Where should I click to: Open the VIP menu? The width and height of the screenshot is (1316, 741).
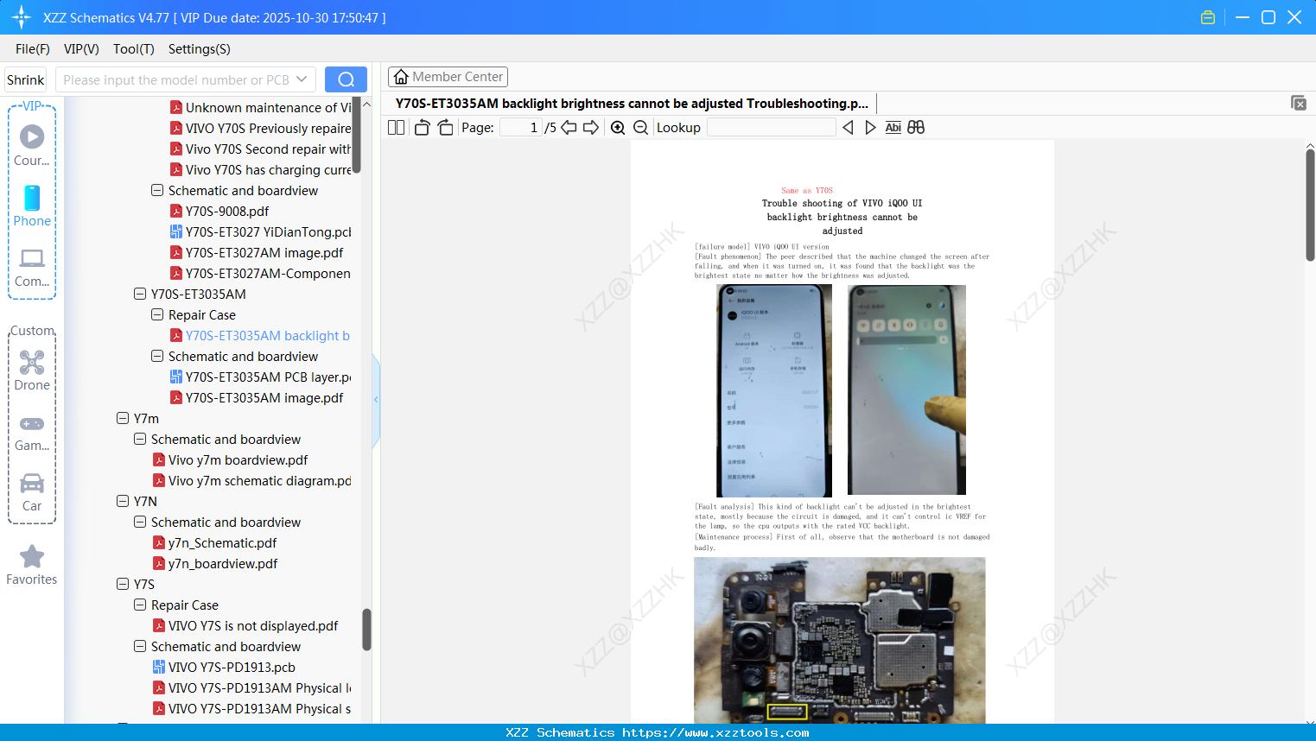(80, 49)
